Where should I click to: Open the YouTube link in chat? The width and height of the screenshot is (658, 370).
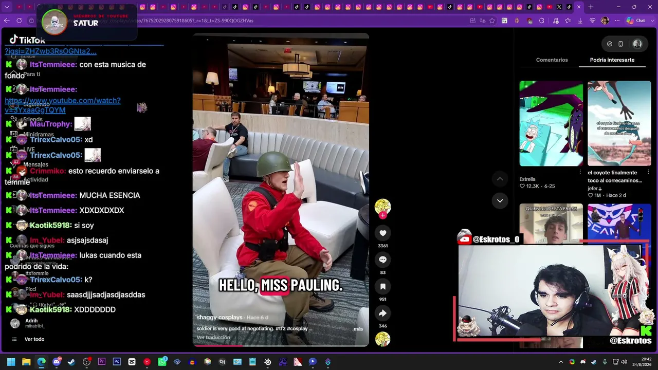point(63,105)
